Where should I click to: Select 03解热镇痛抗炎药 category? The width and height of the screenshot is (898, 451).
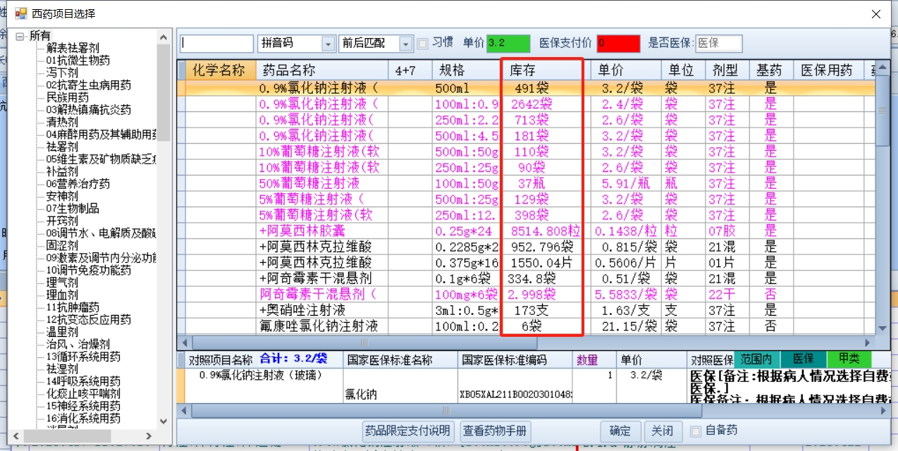click(88, 110)
